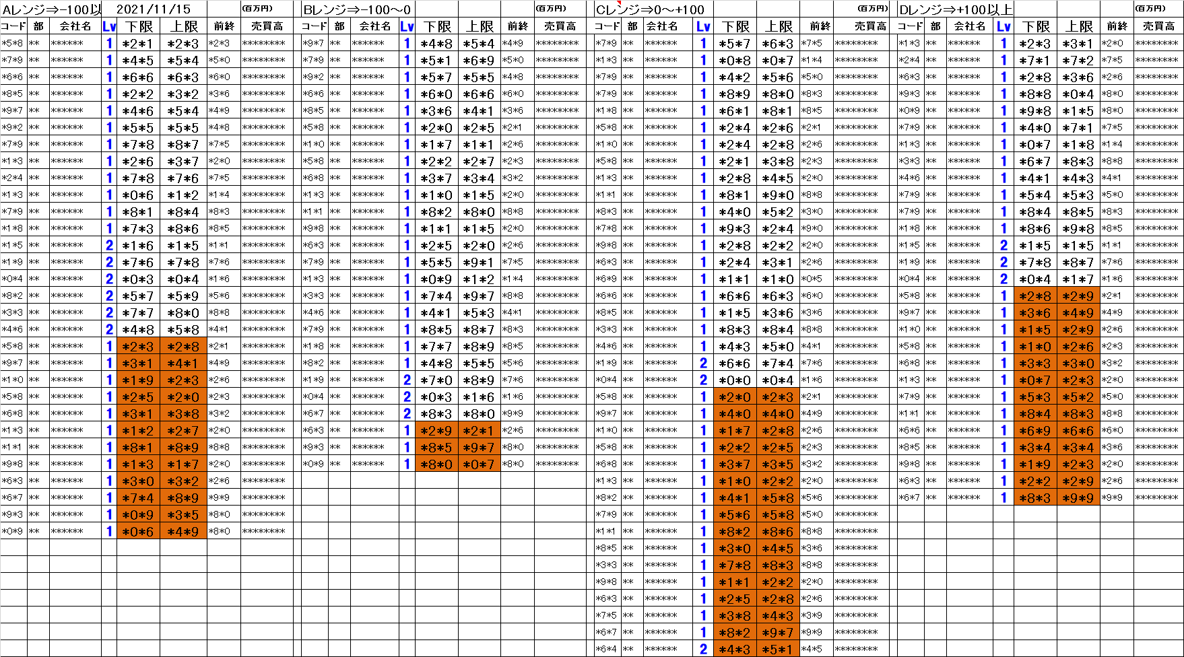This screenshot has height=657, width=1184.
Task: Select 部 header in the Cレンジ table
Action: [x=632, y=26]
